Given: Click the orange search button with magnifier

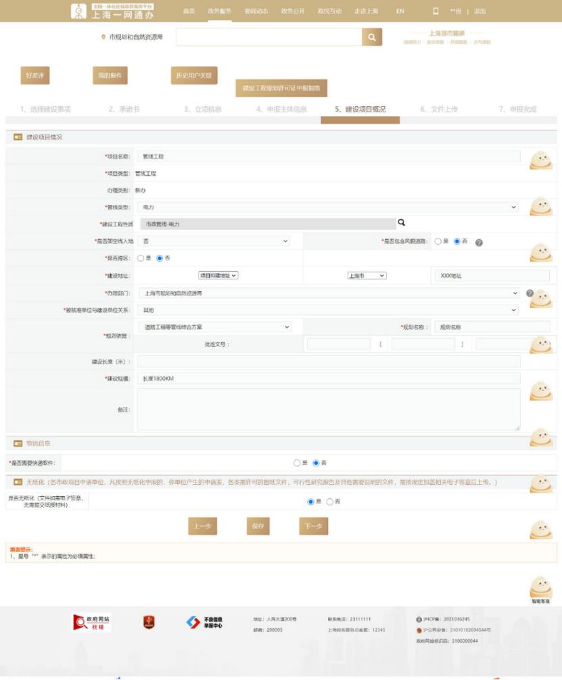Looking at the screenshot, I should tap(371, 38).
